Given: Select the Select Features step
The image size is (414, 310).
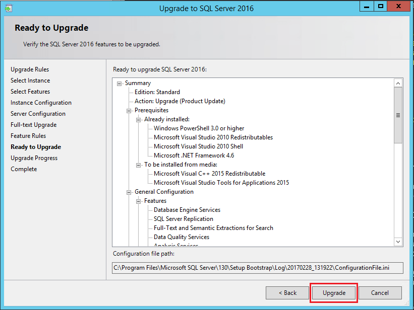Looking at the screenshot, I should [30, 92].
